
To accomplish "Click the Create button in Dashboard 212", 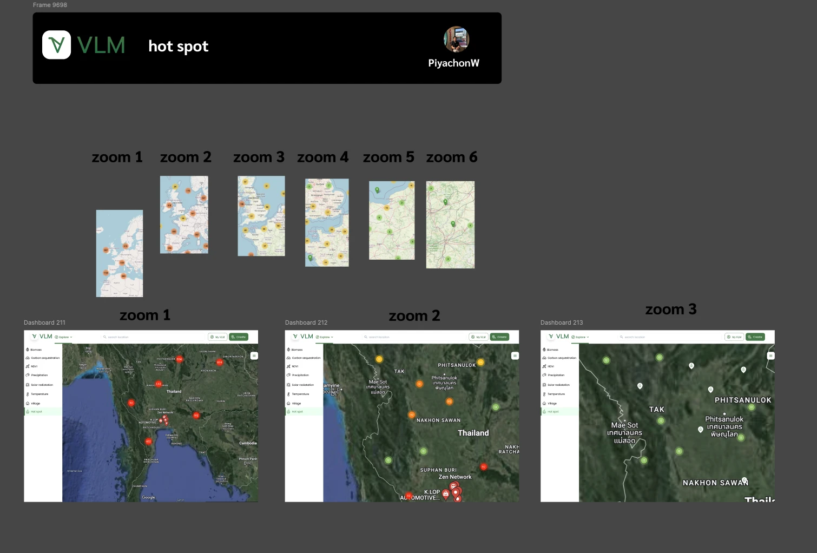I will (499, 337).
